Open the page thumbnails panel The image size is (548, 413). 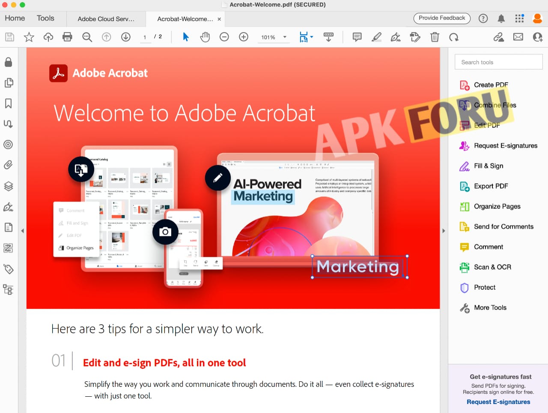point(8,83)
